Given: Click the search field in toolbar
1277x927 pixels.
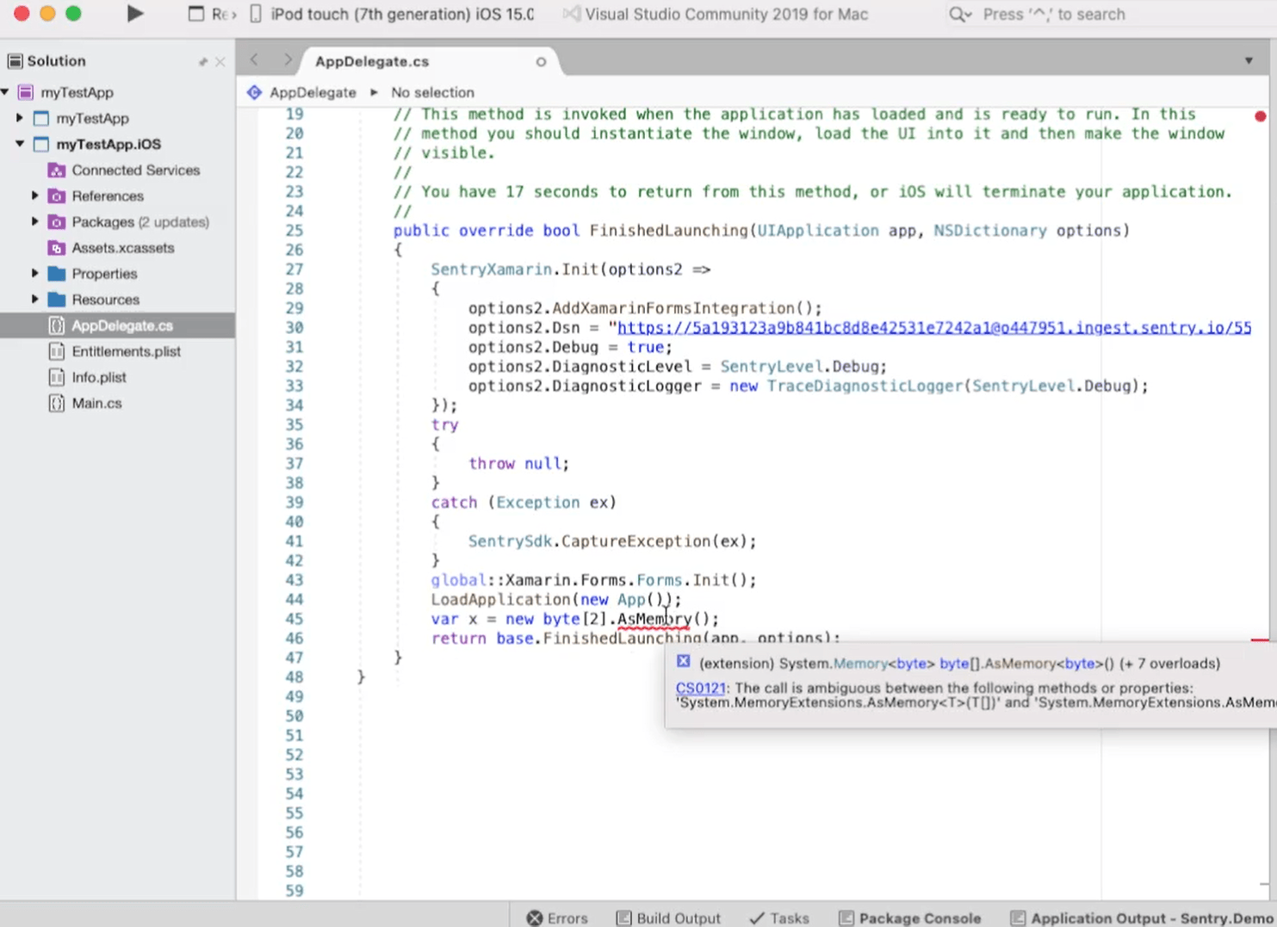Looking at the screenshot, I should tap(1053, 15).
